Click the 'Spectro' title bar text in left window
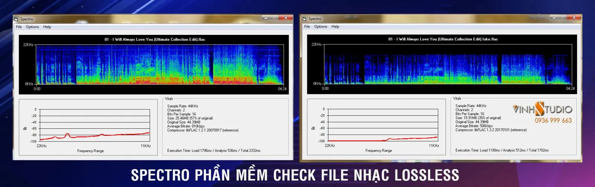 coord(26,19)
